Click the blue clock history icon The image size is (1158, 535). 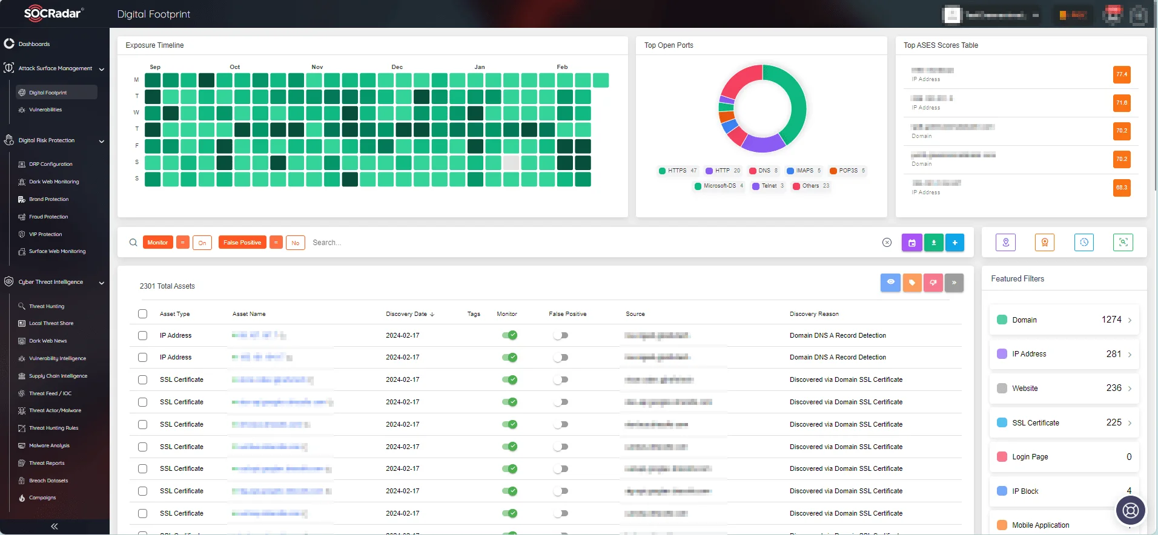tap(1084, 242)
